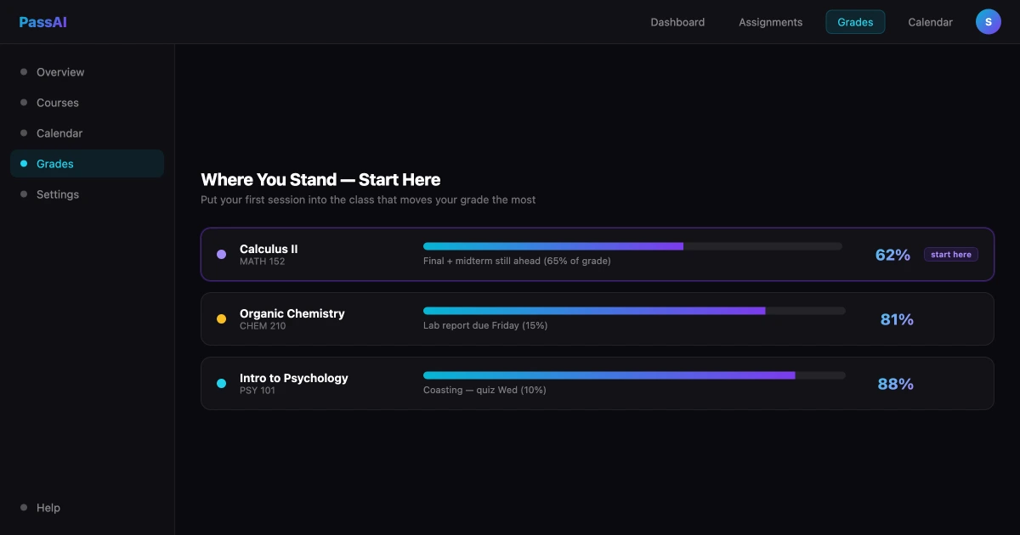The height and width of the screenshot is (535, 1020).
Task: Click the 'start here' badge on Calculus II
Action: 951,255
